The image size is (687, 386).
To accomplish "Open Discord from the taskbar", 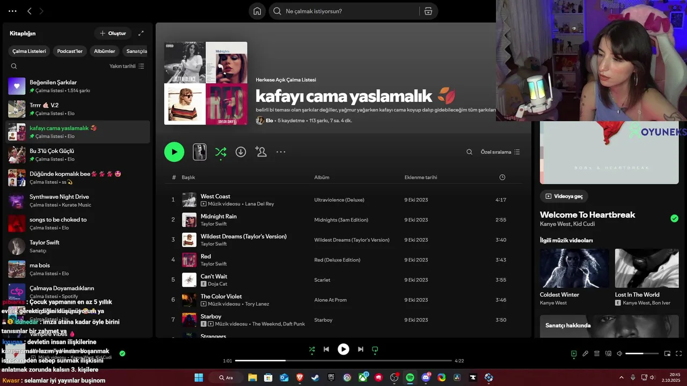I will pyautogui.click(x=426, y=377).
